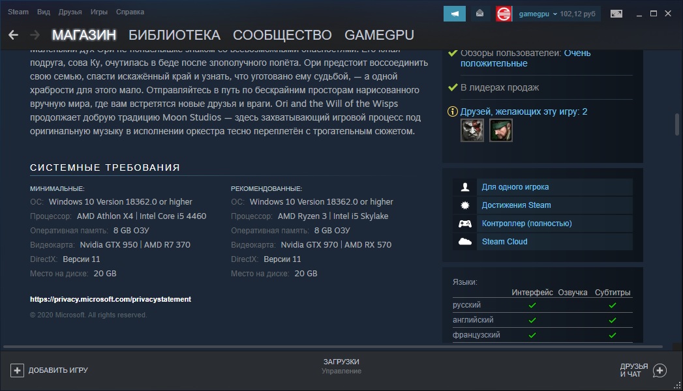
Task: Click the СИСТЕМНЫЕ ТРЕБОВАНИЯ heading
Action: (105, 167)
